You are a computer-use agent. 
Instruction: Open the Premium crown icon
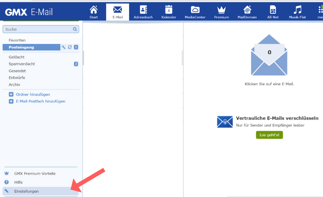pos(221,10)
